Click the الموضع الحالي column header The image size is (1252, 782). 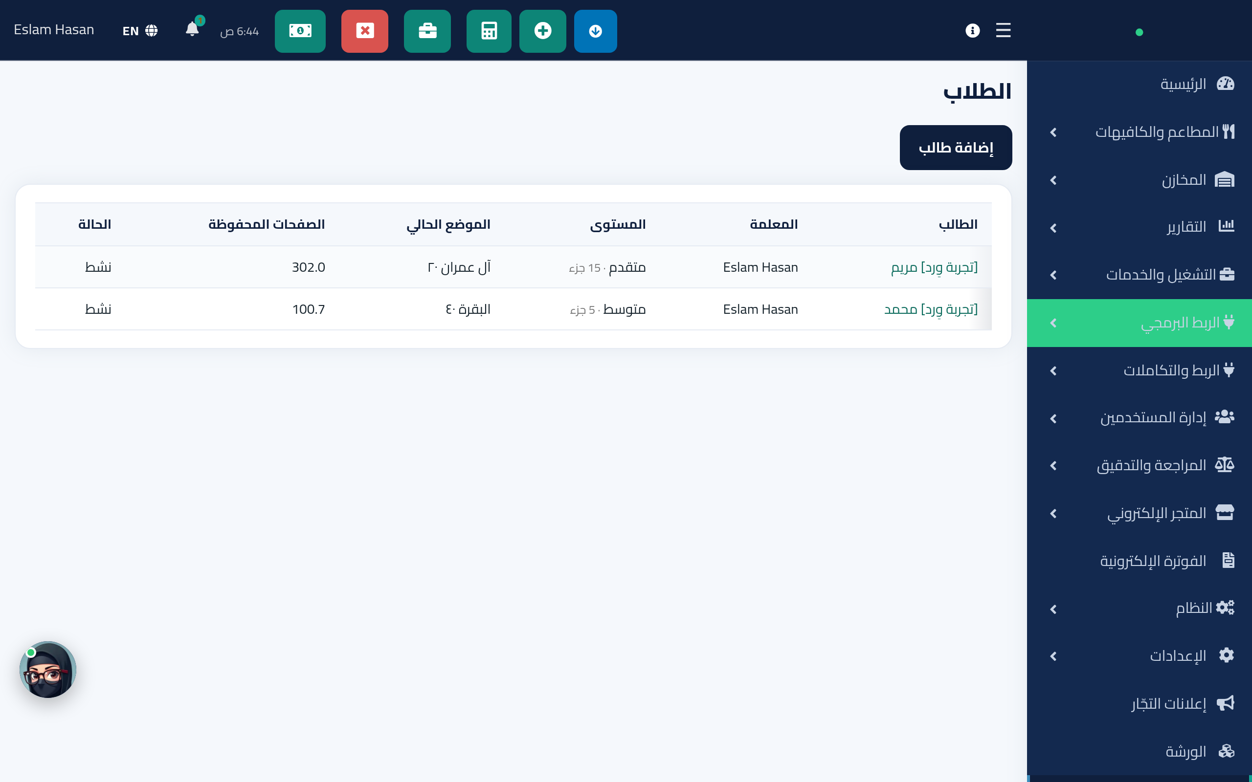pyautogui.click(x=448, y=224)
